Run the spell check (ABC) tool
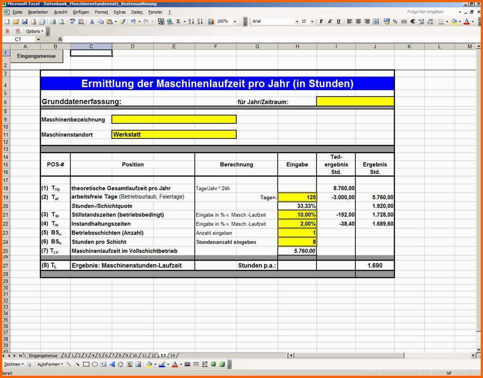Viewport: 483px width, 378px height. click(72, 22)
